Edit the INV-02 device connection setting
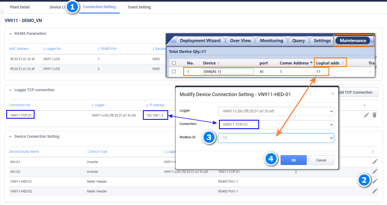Viewport: 387px width, 205px height. coord(375,172)
